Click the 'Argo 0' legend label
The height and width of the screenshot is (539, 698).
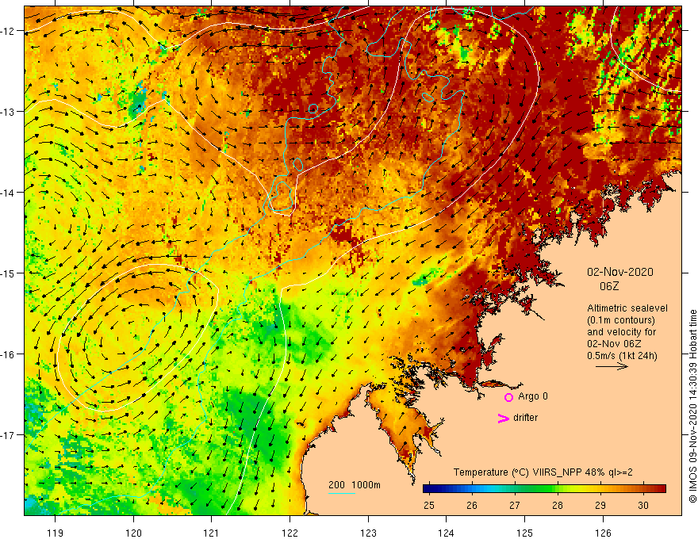click(533, 396)
